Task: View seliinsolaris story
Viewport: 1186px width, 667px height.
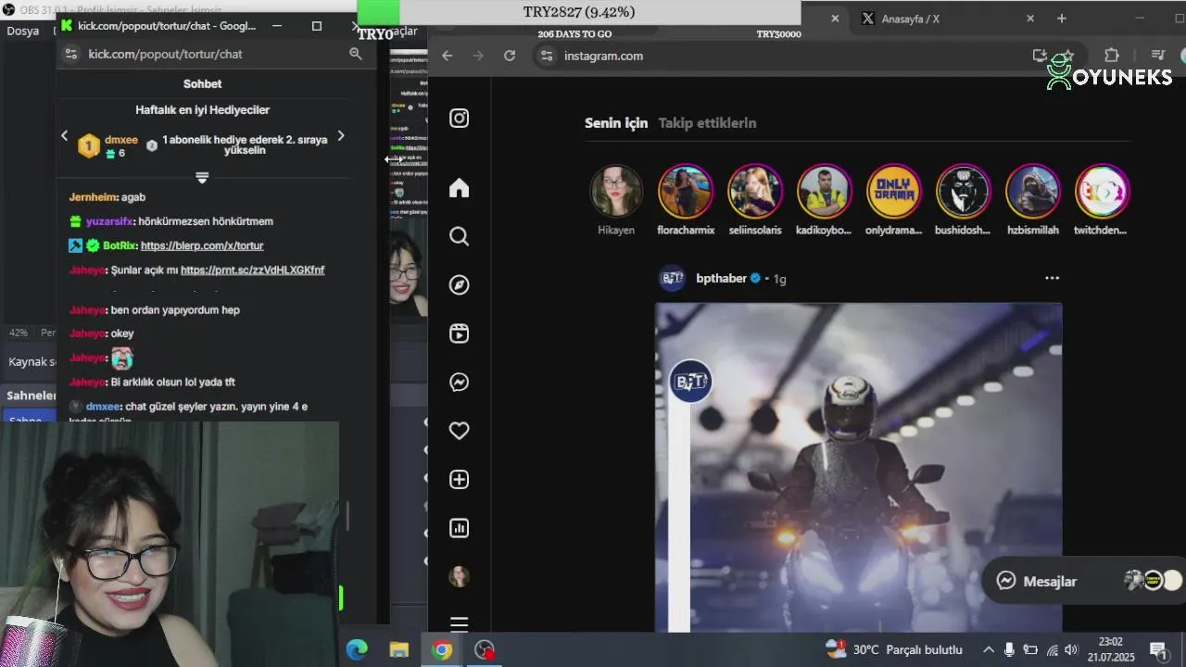Action: (x=755, y=192)
